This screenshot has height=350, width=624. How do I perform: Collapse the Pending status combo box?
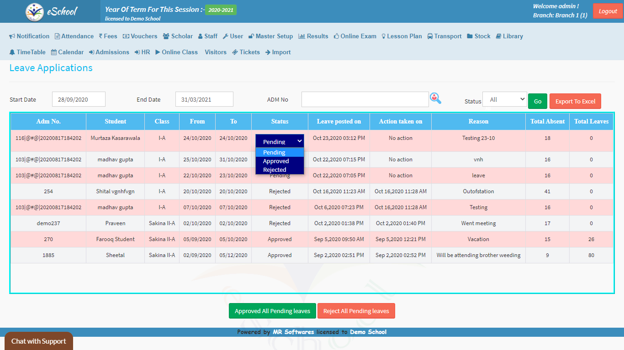(x=280, y=141)
